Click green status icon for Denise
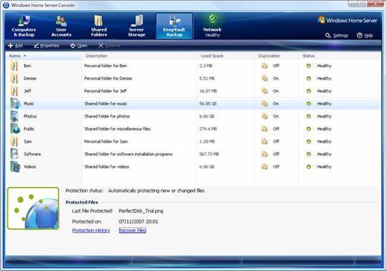 308,78
